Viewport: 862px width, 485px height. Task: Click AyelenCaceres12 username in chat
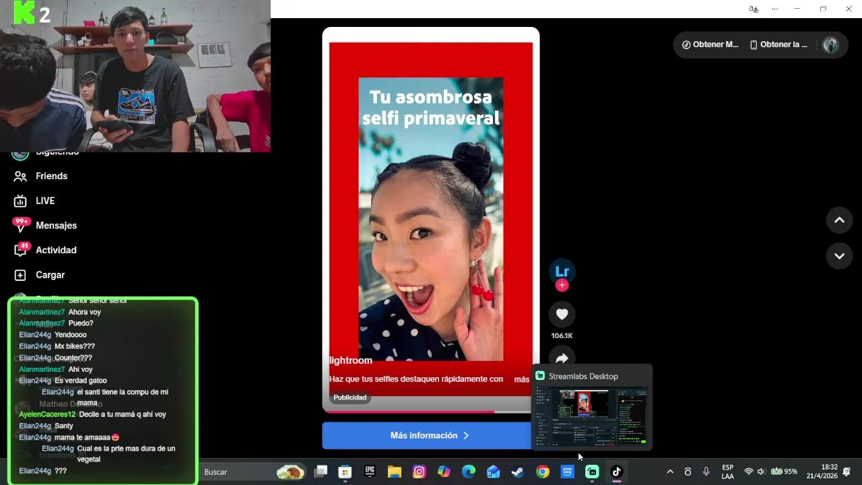point(47,414)
